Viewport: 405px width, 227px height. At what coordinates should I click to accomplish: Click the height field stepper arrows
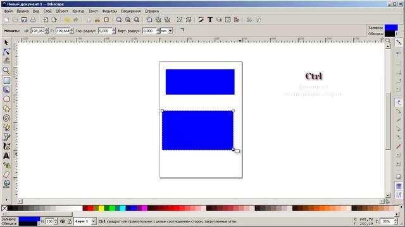[72, 31]
